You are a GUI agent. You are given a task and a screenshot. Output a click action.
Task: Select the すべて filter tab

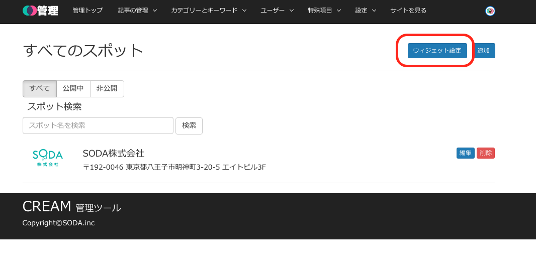tap(40, 89)
